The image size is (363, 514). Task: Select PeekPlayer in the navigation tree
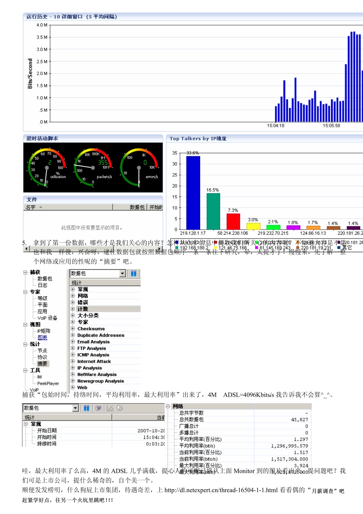(x=48, y=383)
